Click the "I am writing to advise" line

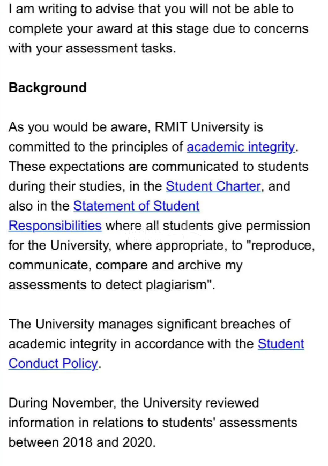pos(151,9)
